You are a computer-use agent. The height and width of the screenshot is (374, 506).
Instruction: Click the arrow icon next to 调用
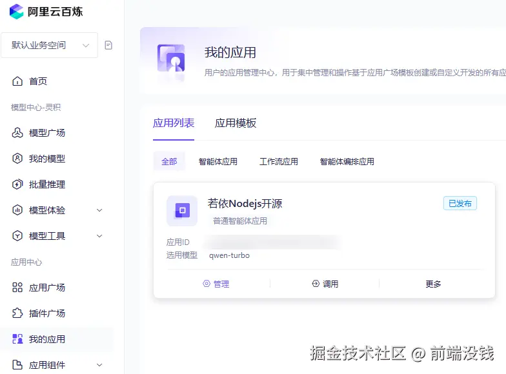[316, 284]
